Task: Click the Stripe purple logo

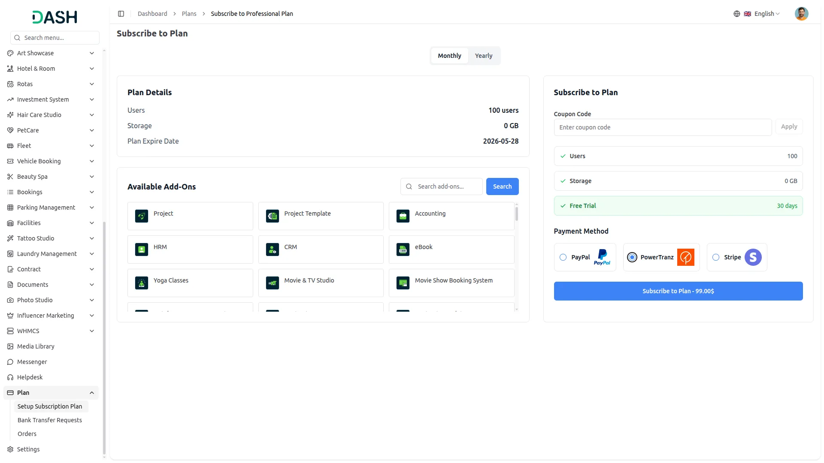Action: (753, 257)
